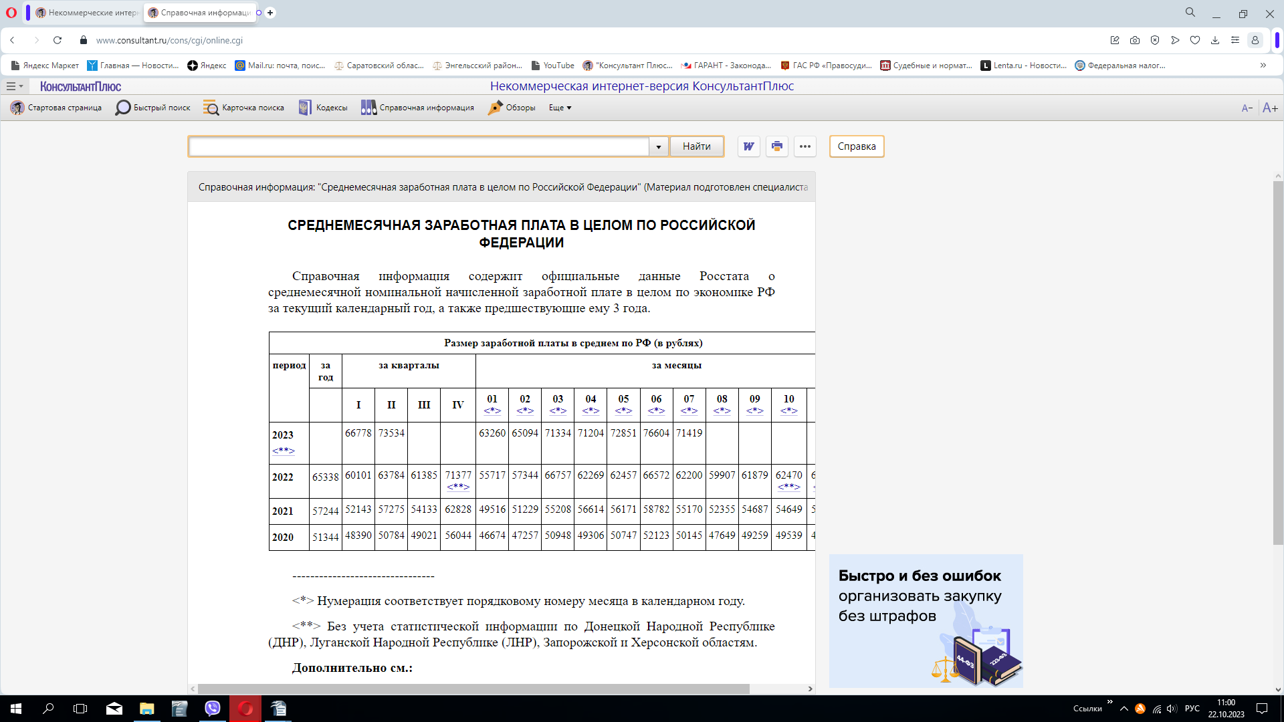The image size is (1284, 722).
Task: Open Справочная информация menu item
Action: pos(417,108)
